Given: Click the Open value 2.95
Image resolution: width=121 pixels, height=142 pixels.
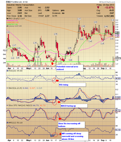Looking at the screenshot, I should click(20, 8).
